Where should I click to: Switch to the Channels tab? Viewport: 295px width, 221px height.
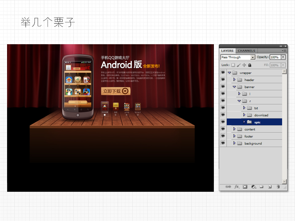246,51
